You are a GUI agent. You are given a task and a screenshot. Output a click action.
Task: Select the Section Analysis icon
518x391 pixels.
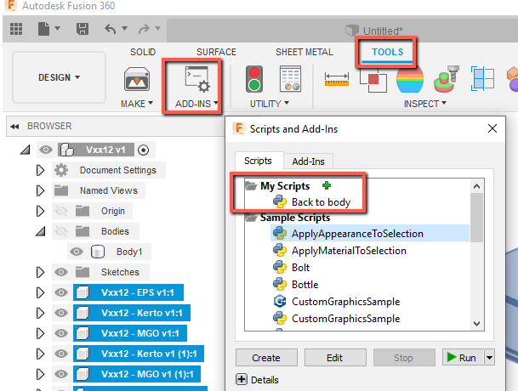[x=482, y=78]
